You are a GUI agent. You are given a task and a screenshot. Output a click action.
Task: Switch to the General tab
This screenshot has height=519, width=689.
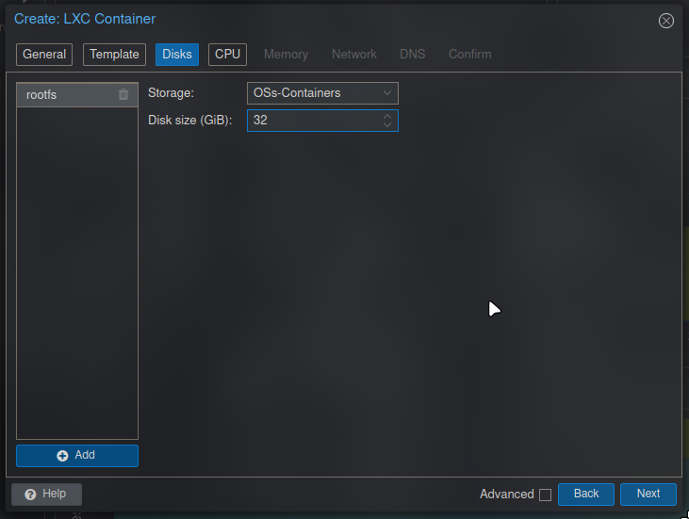pos(44,55)
